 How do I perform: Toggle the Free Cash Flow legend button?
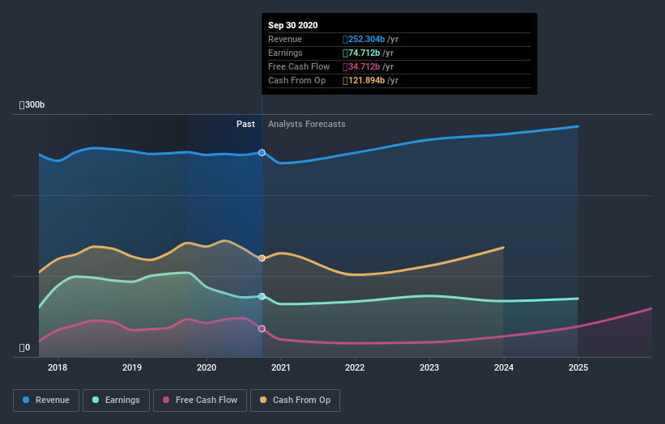tap(200, 401)
